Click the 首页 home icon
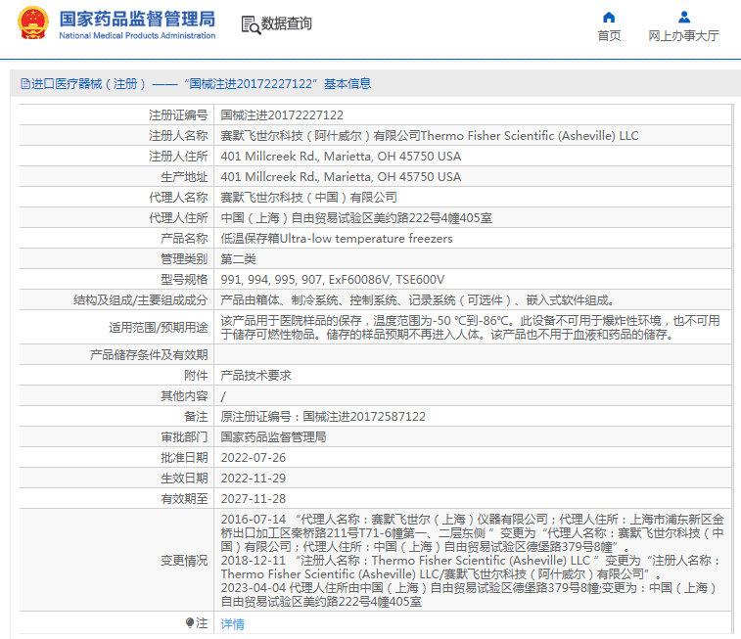The height and width of the screenshot is (639, 741). (609, 17)
